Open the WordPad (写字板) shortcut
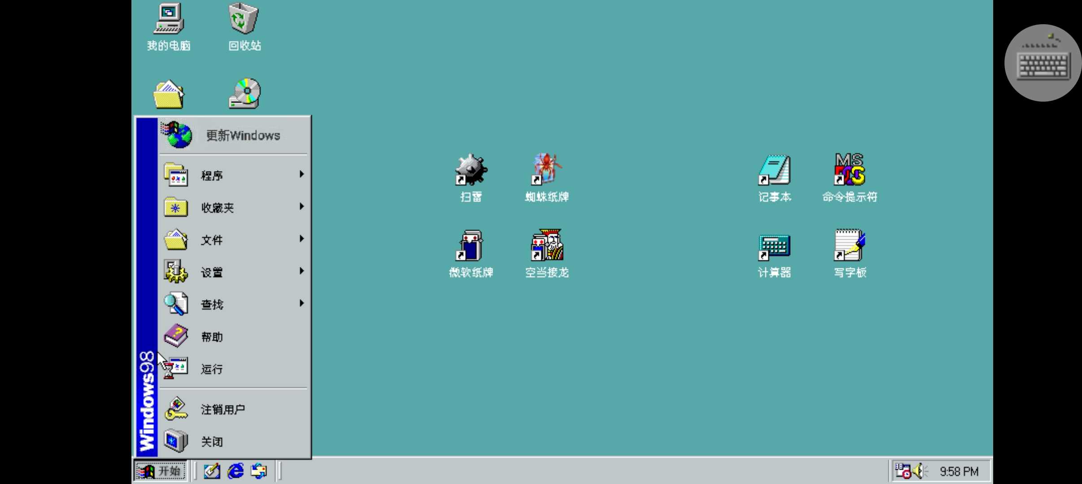The height and width of the screenshot is (484, 1082). click(850, 253)
